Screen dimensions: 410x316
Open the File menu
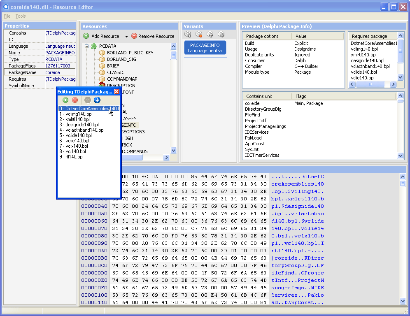point(7,16)
